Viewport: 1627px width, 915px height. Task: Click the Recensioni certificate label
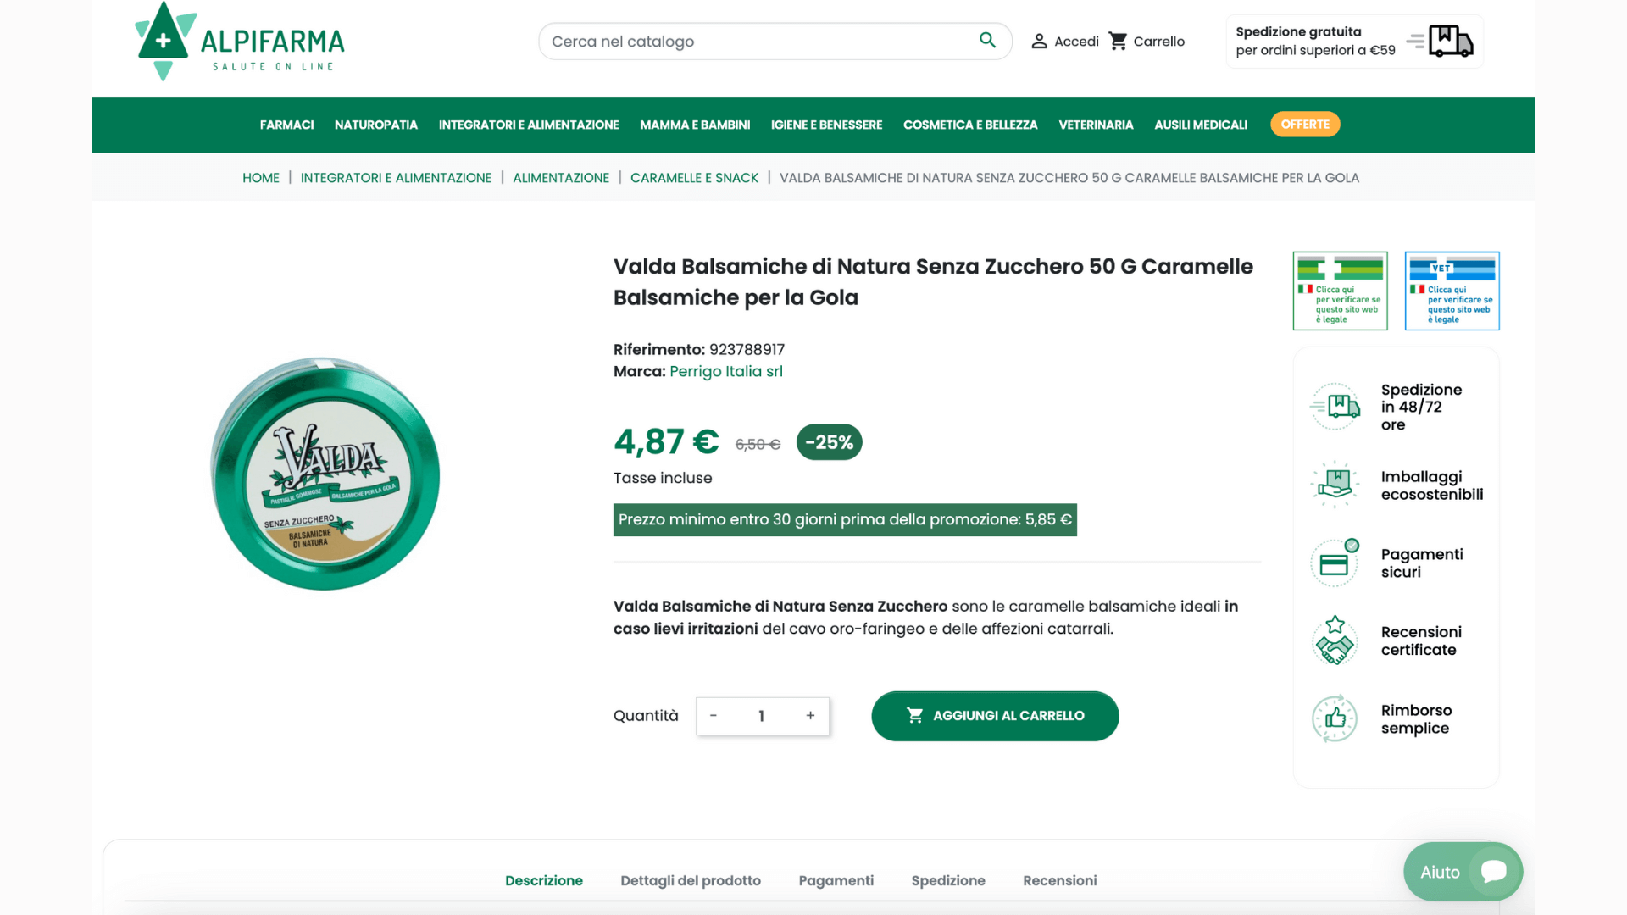pyautogui.click(x=1421, y=640)
